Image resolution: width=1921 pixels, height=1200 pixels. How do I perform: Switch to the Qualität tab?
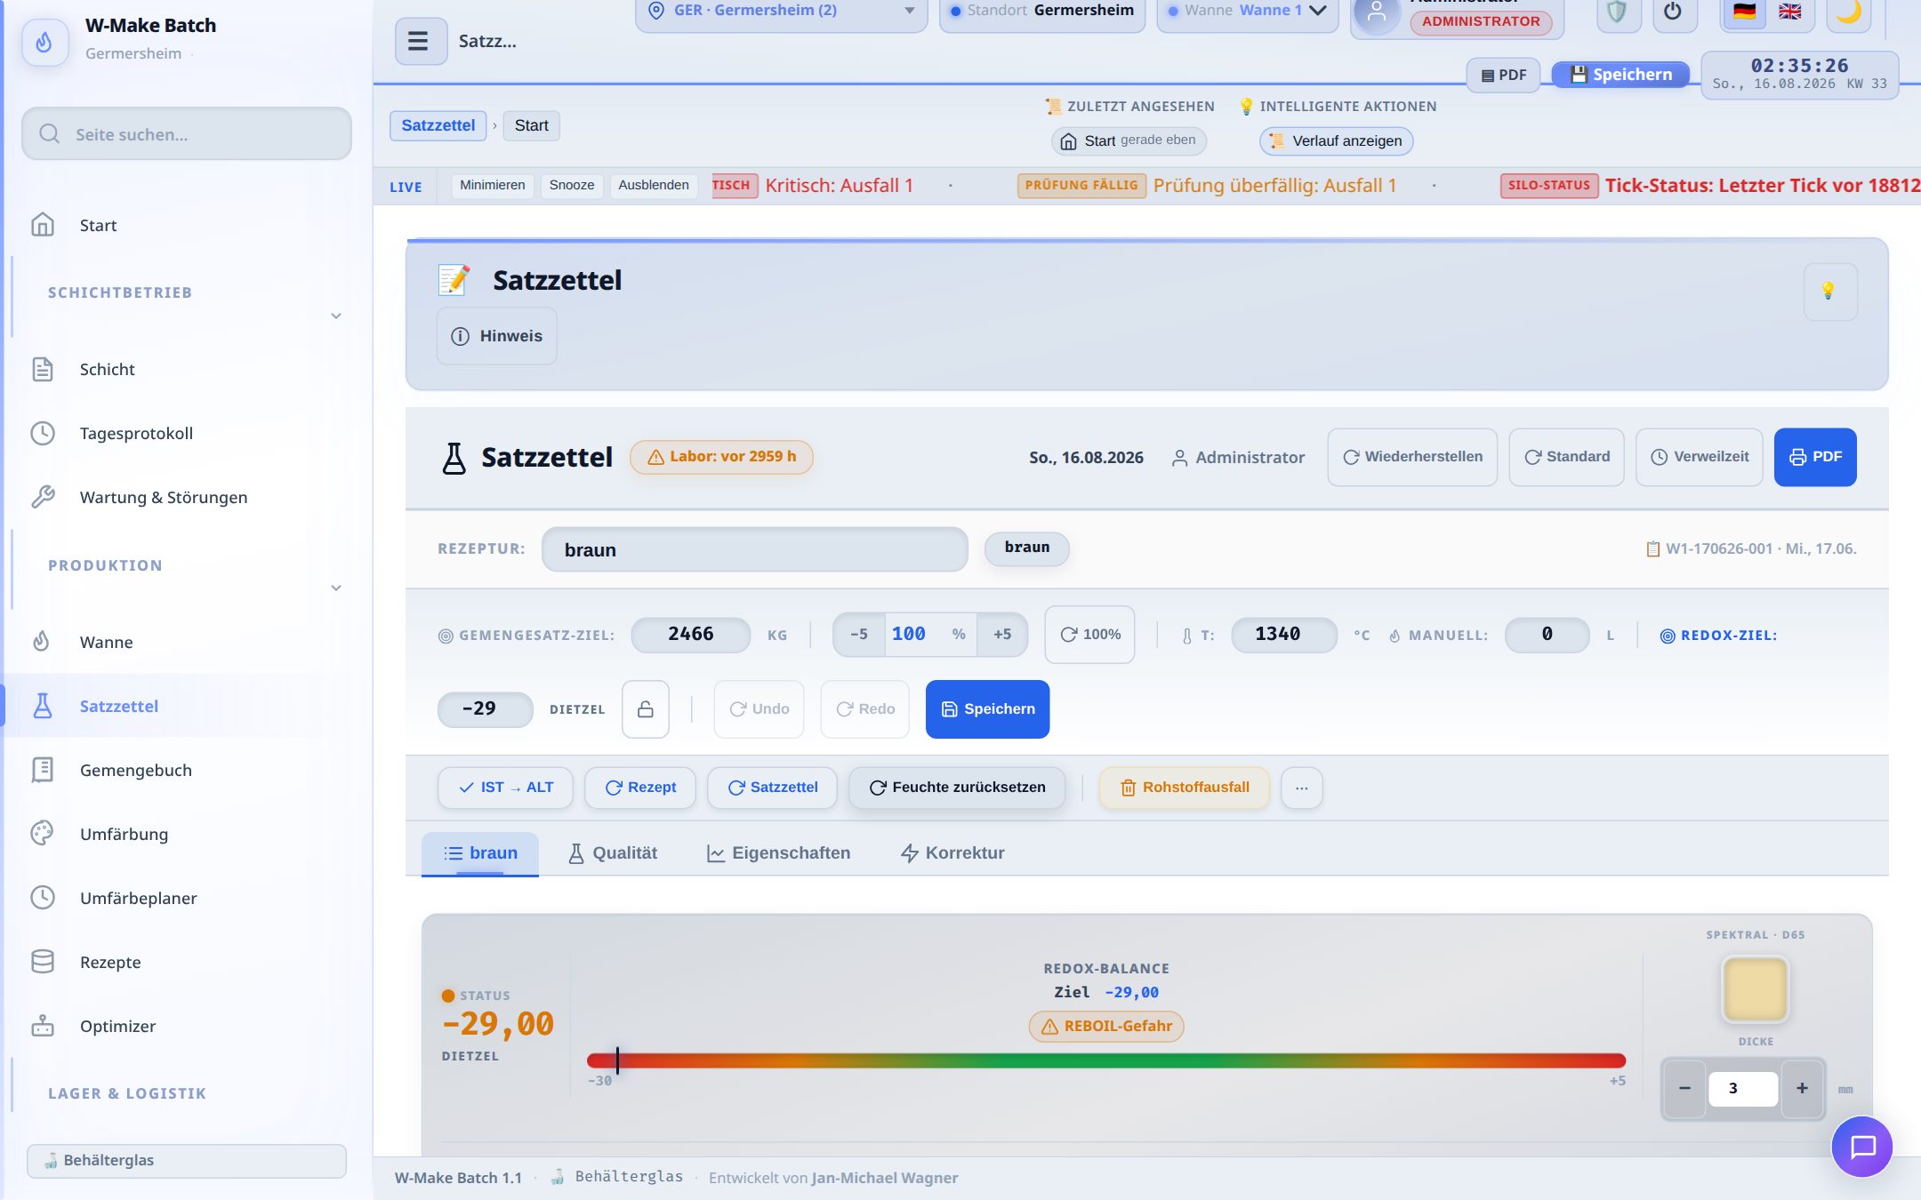point(612,853)
